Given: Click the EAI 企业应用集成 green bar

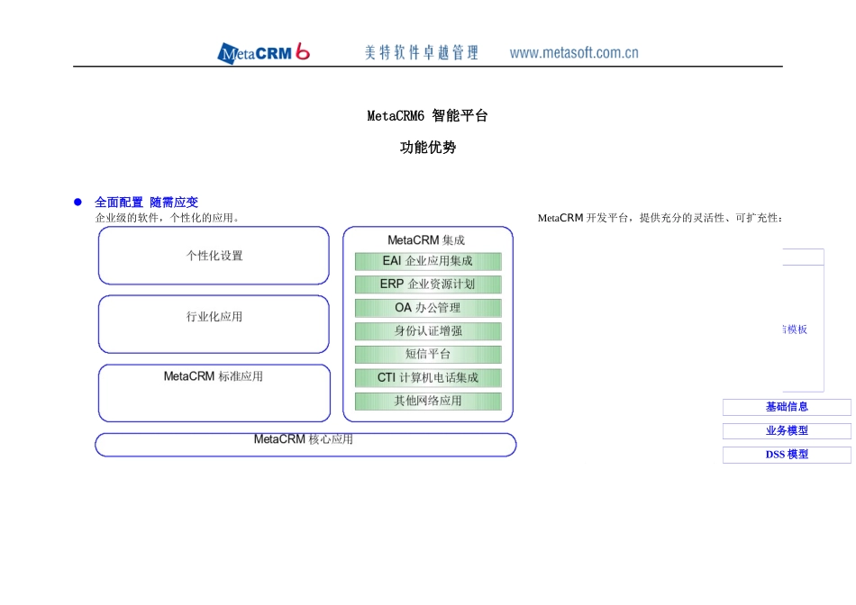Looking at the screenshot, I should pyautogui.click(x=428, y=261).
